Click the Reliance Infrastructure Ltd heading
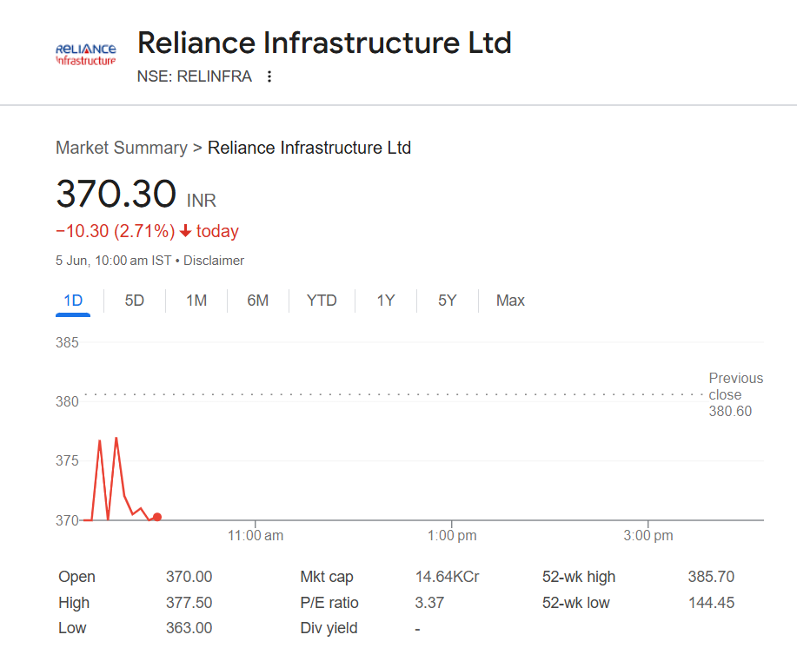This screenshot has width=797, height=648. click(324, 43)
